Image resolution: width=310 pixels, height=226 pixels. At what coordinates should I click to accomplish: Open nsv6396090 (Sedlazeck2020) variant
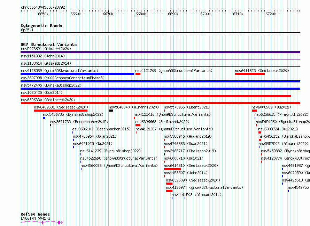(x=193, y=180)
